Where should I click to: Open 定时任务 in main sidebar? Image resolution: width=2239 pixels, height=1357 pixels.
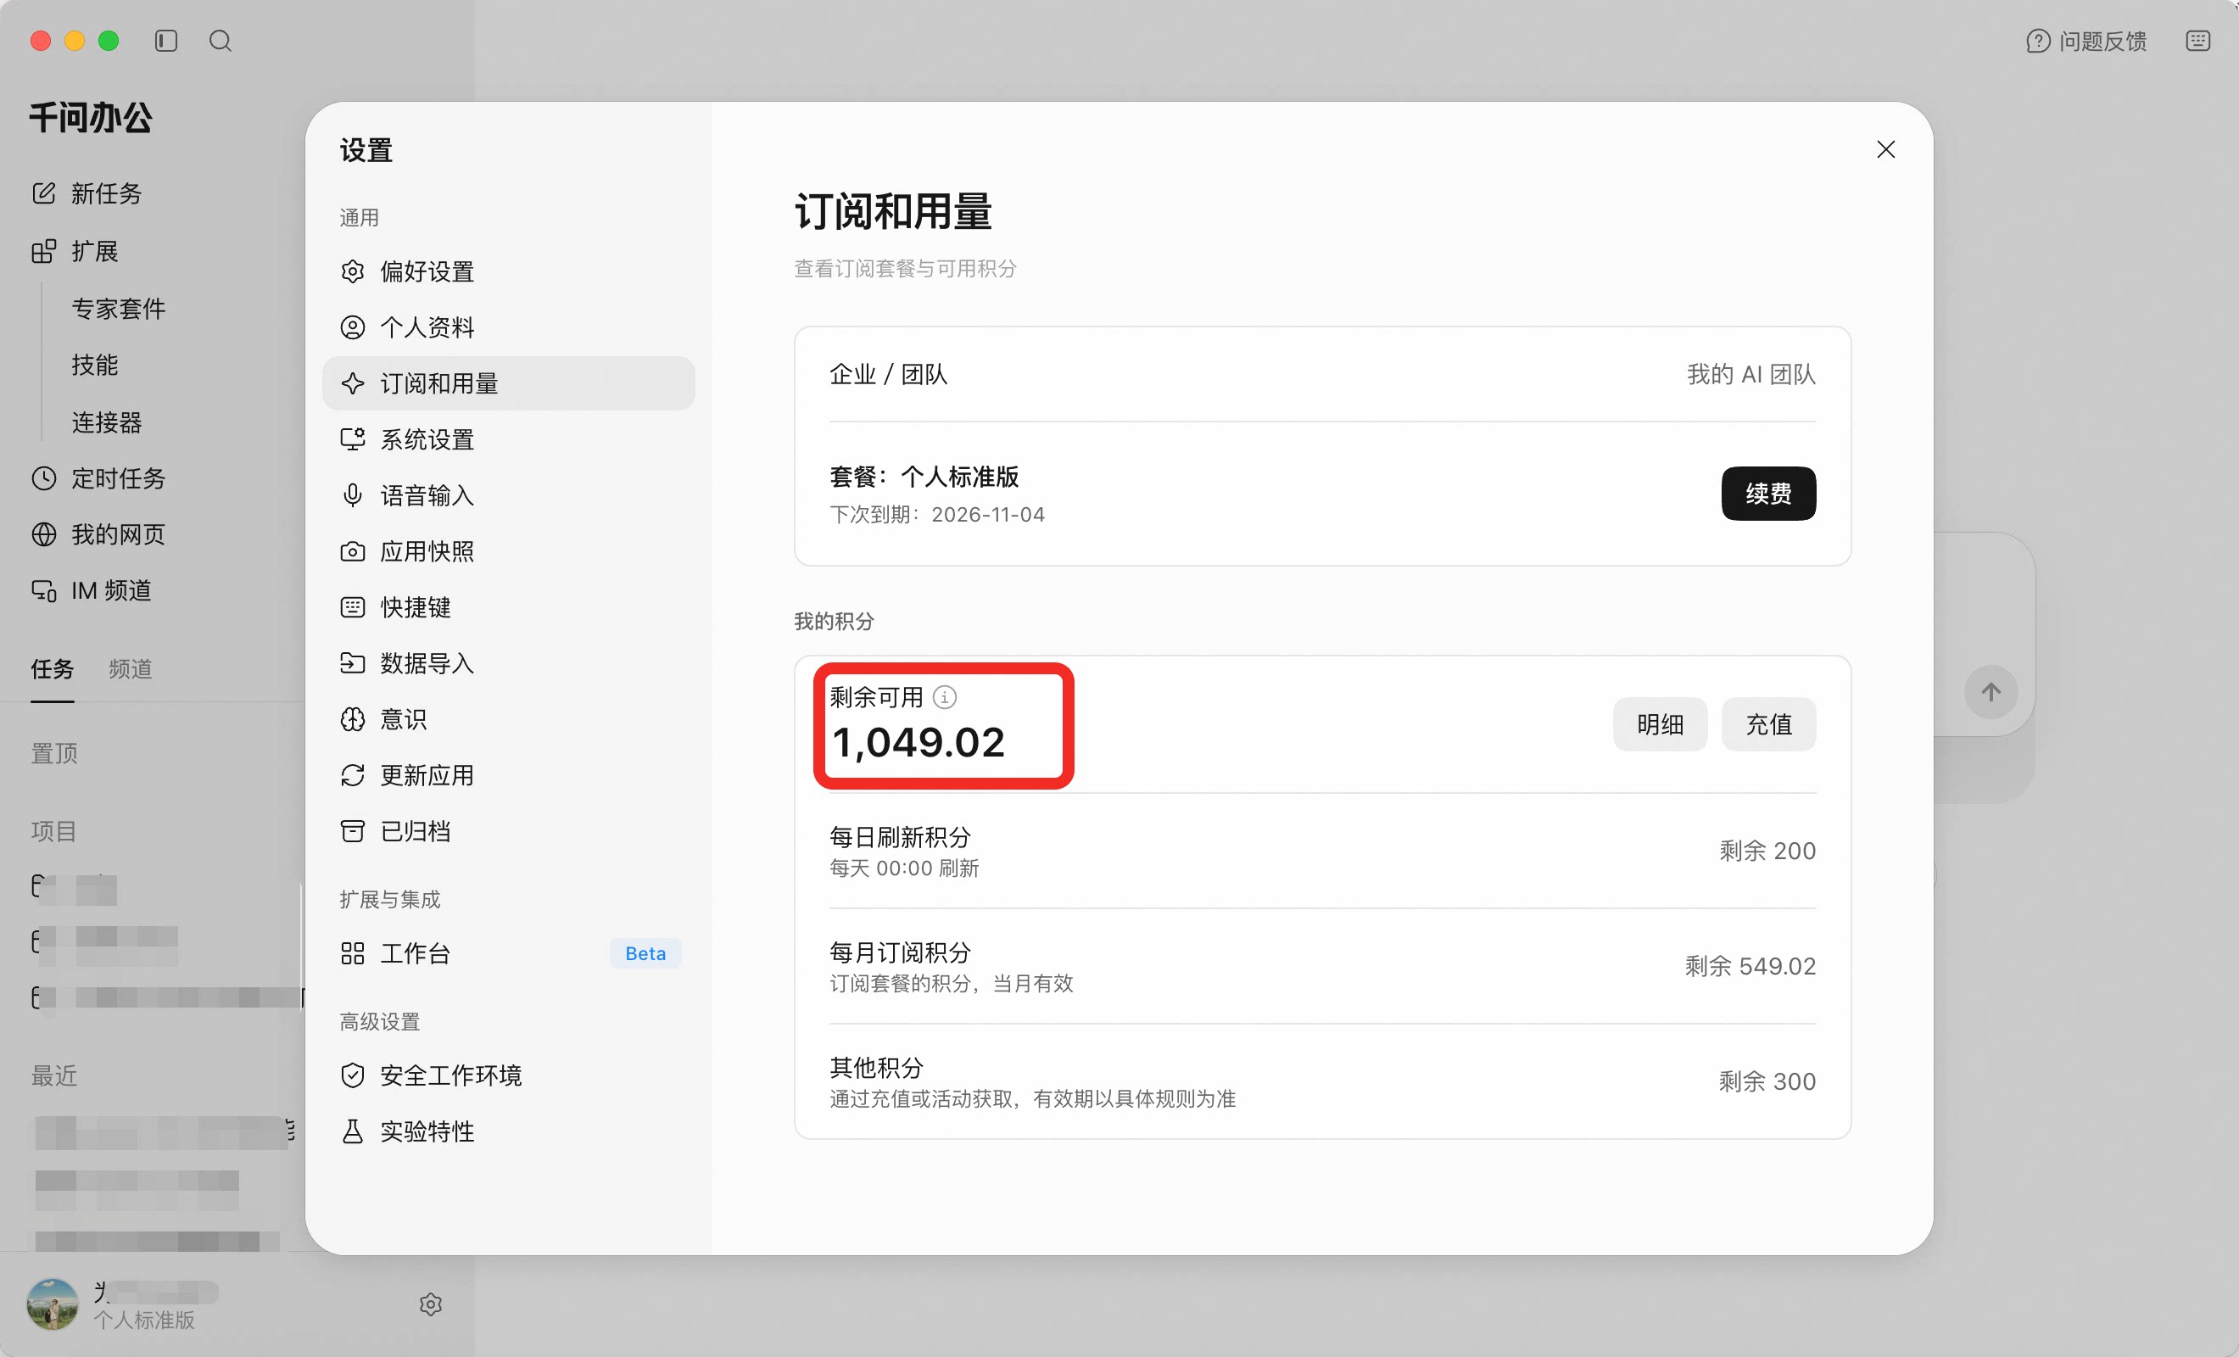pos(99,479)
